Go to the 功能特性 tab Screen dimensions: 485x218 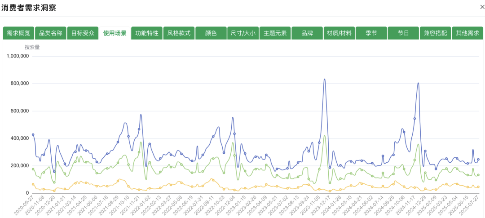147,33
